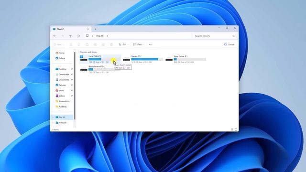Screen dimensions: 306x172
Task: Open the Ajay Kumar (E:) drive icon
Action: pyautogui.click(x=169, y=59)
